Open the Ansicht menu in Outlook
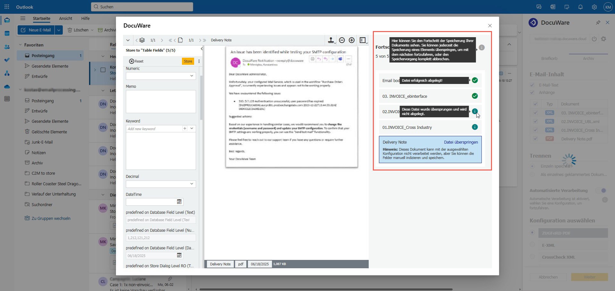The width and height of the screenshot is (615, 291). [x=66, y=19]
